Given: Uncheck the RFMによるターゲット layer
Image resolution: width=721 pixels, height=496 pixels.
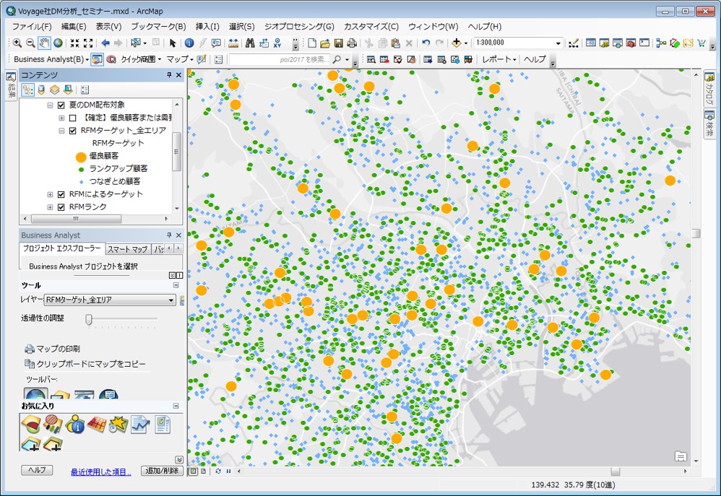Looking at the screenshot, I should tap(61, 194).
